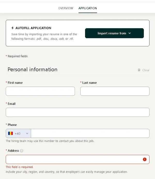Click the lightning bolt Autofill icon
Screen dimensions: 155x179
[12, 28]
